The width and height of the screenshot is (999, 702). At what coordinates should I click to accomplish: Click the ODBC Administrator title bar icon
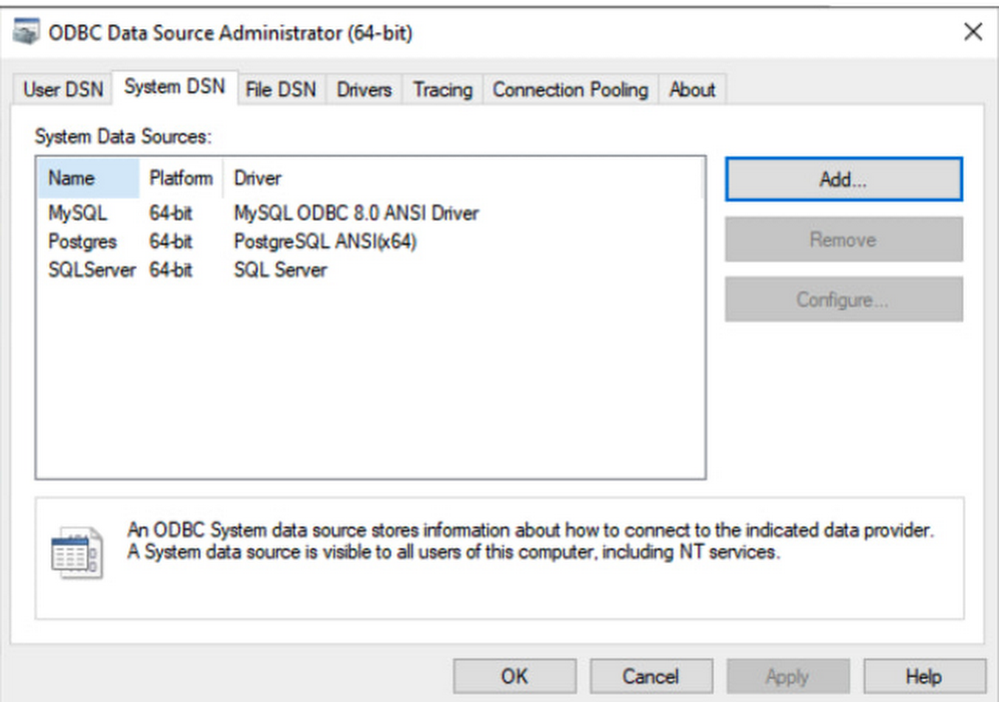[x=28, y=33]
